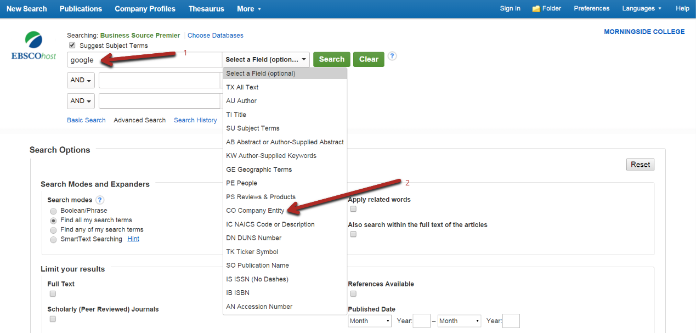696x333 pixels.
Task: Open Choose Databases link
Action: [x=216, y=36]
